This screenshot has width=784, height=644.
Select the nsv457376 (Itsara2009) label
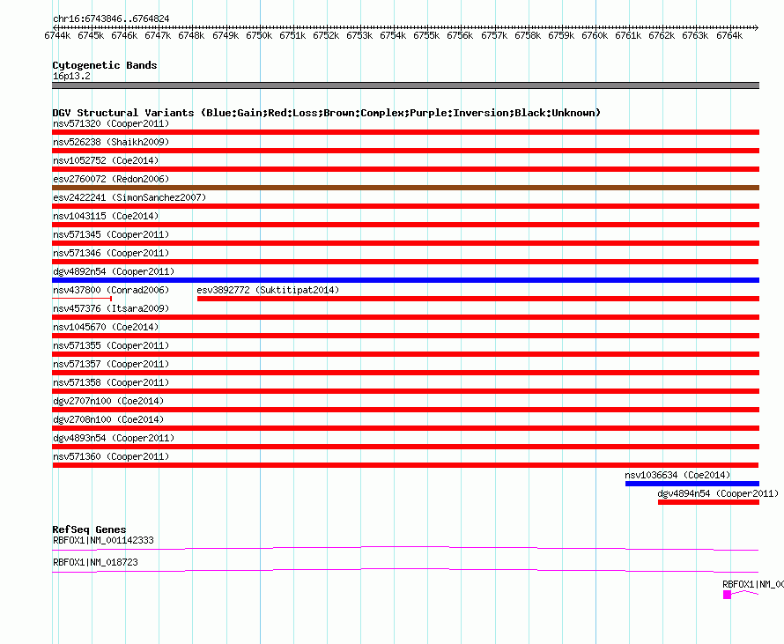(x=111, y=308)
